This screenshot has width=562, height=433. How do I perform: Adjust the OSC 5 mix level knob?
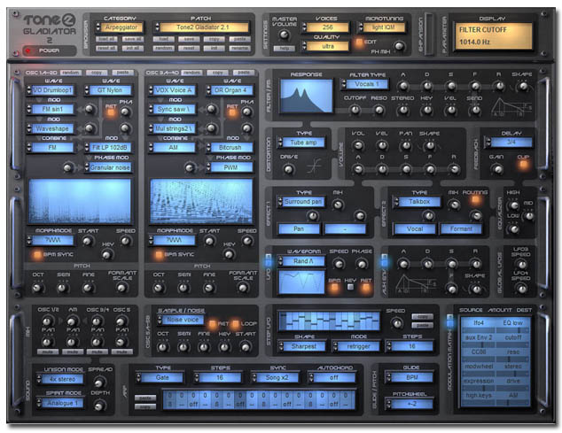pos(121,321)
